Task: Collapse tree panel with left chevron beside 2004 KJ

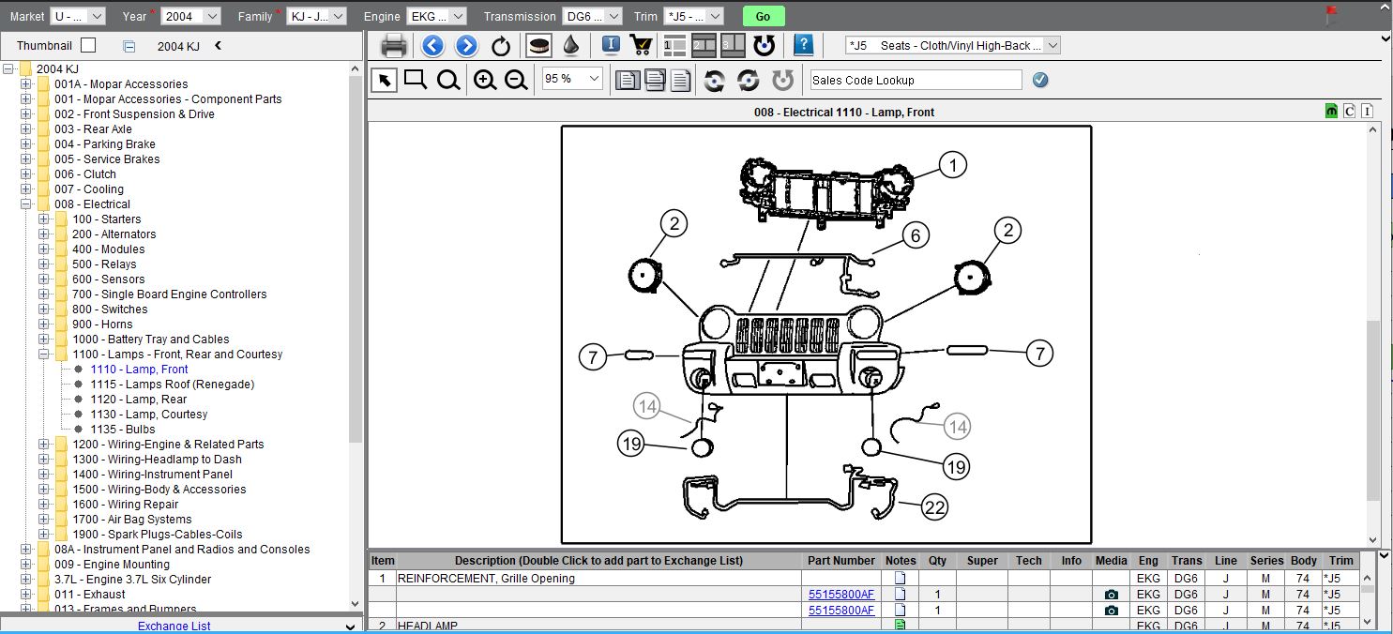Action: click(218, 45)
